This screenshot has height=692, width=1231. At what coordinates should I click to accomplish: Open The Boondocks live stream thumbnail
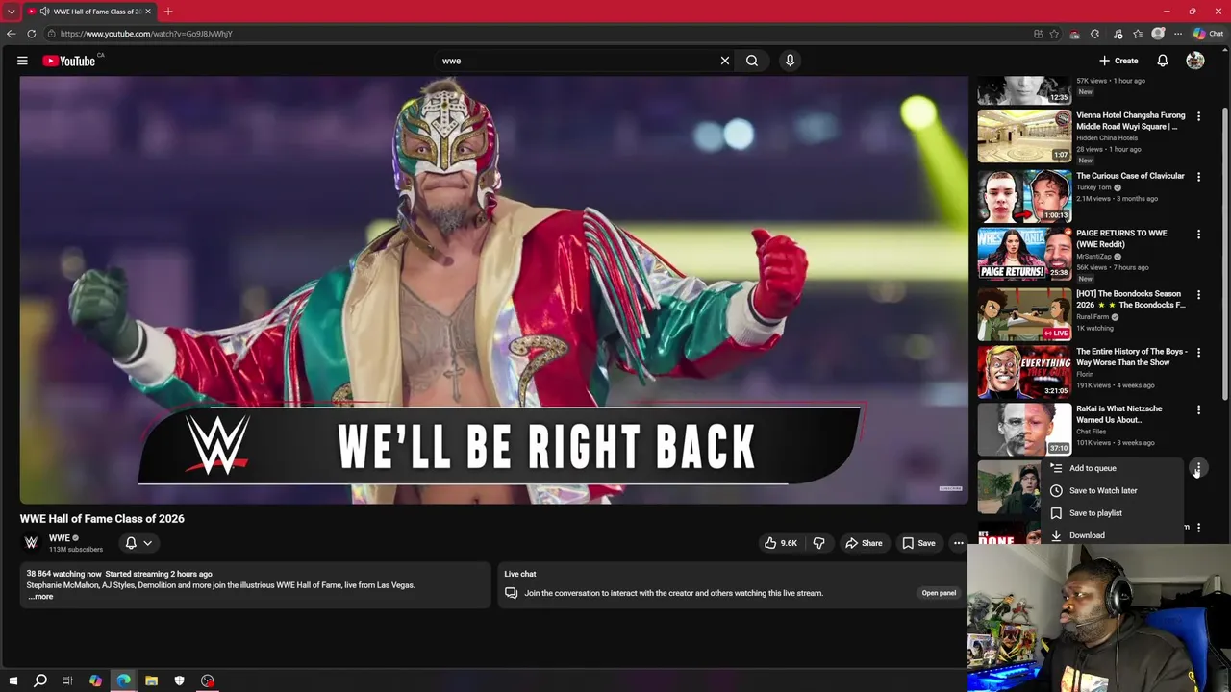click(1024, 314)
